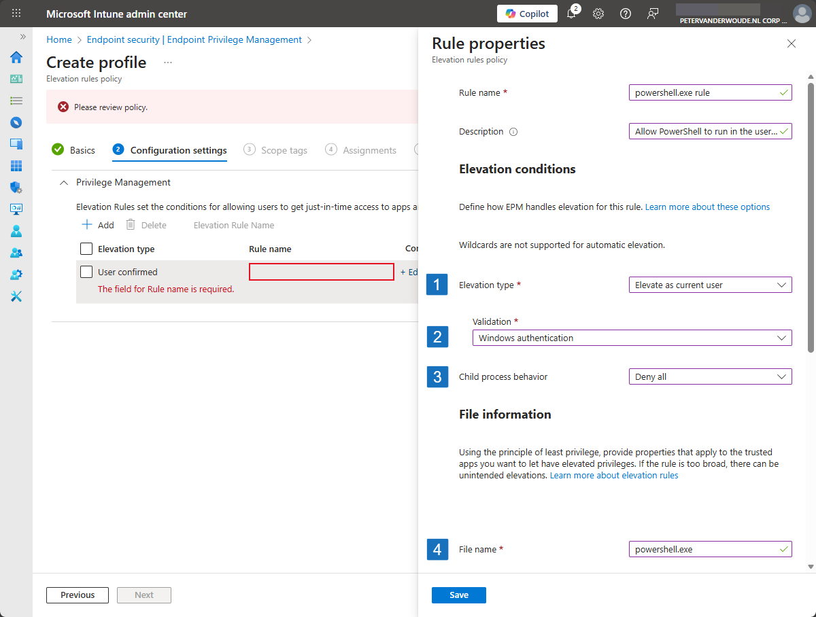Click the Next button
The image size is (816, 617).
[x=144, y=595]
